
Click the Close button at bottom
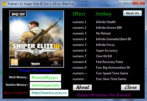pos(130,87)
